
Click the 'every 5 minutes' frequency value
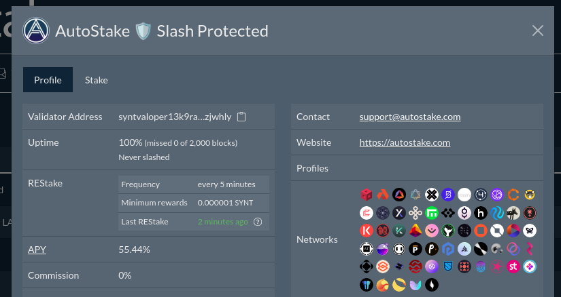point(226,184)
